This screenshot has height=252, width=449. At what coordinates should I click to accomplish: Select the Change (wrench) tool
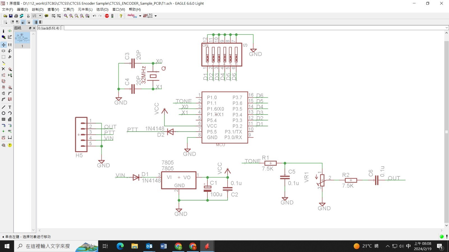point(10,57)
